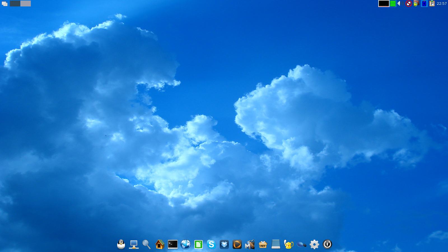448x252 pixels.
Task: Open the globe web browser icon
Action: coord(186,244)
